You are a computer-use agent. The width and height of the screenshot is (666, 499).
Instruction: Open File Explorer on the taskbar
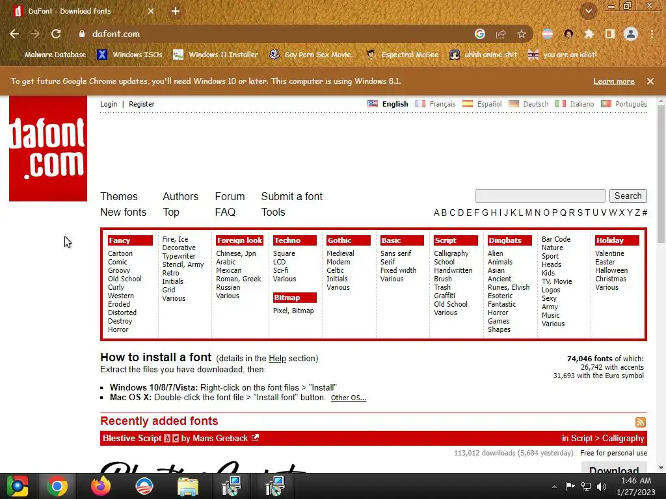click(x=187, y=486)
